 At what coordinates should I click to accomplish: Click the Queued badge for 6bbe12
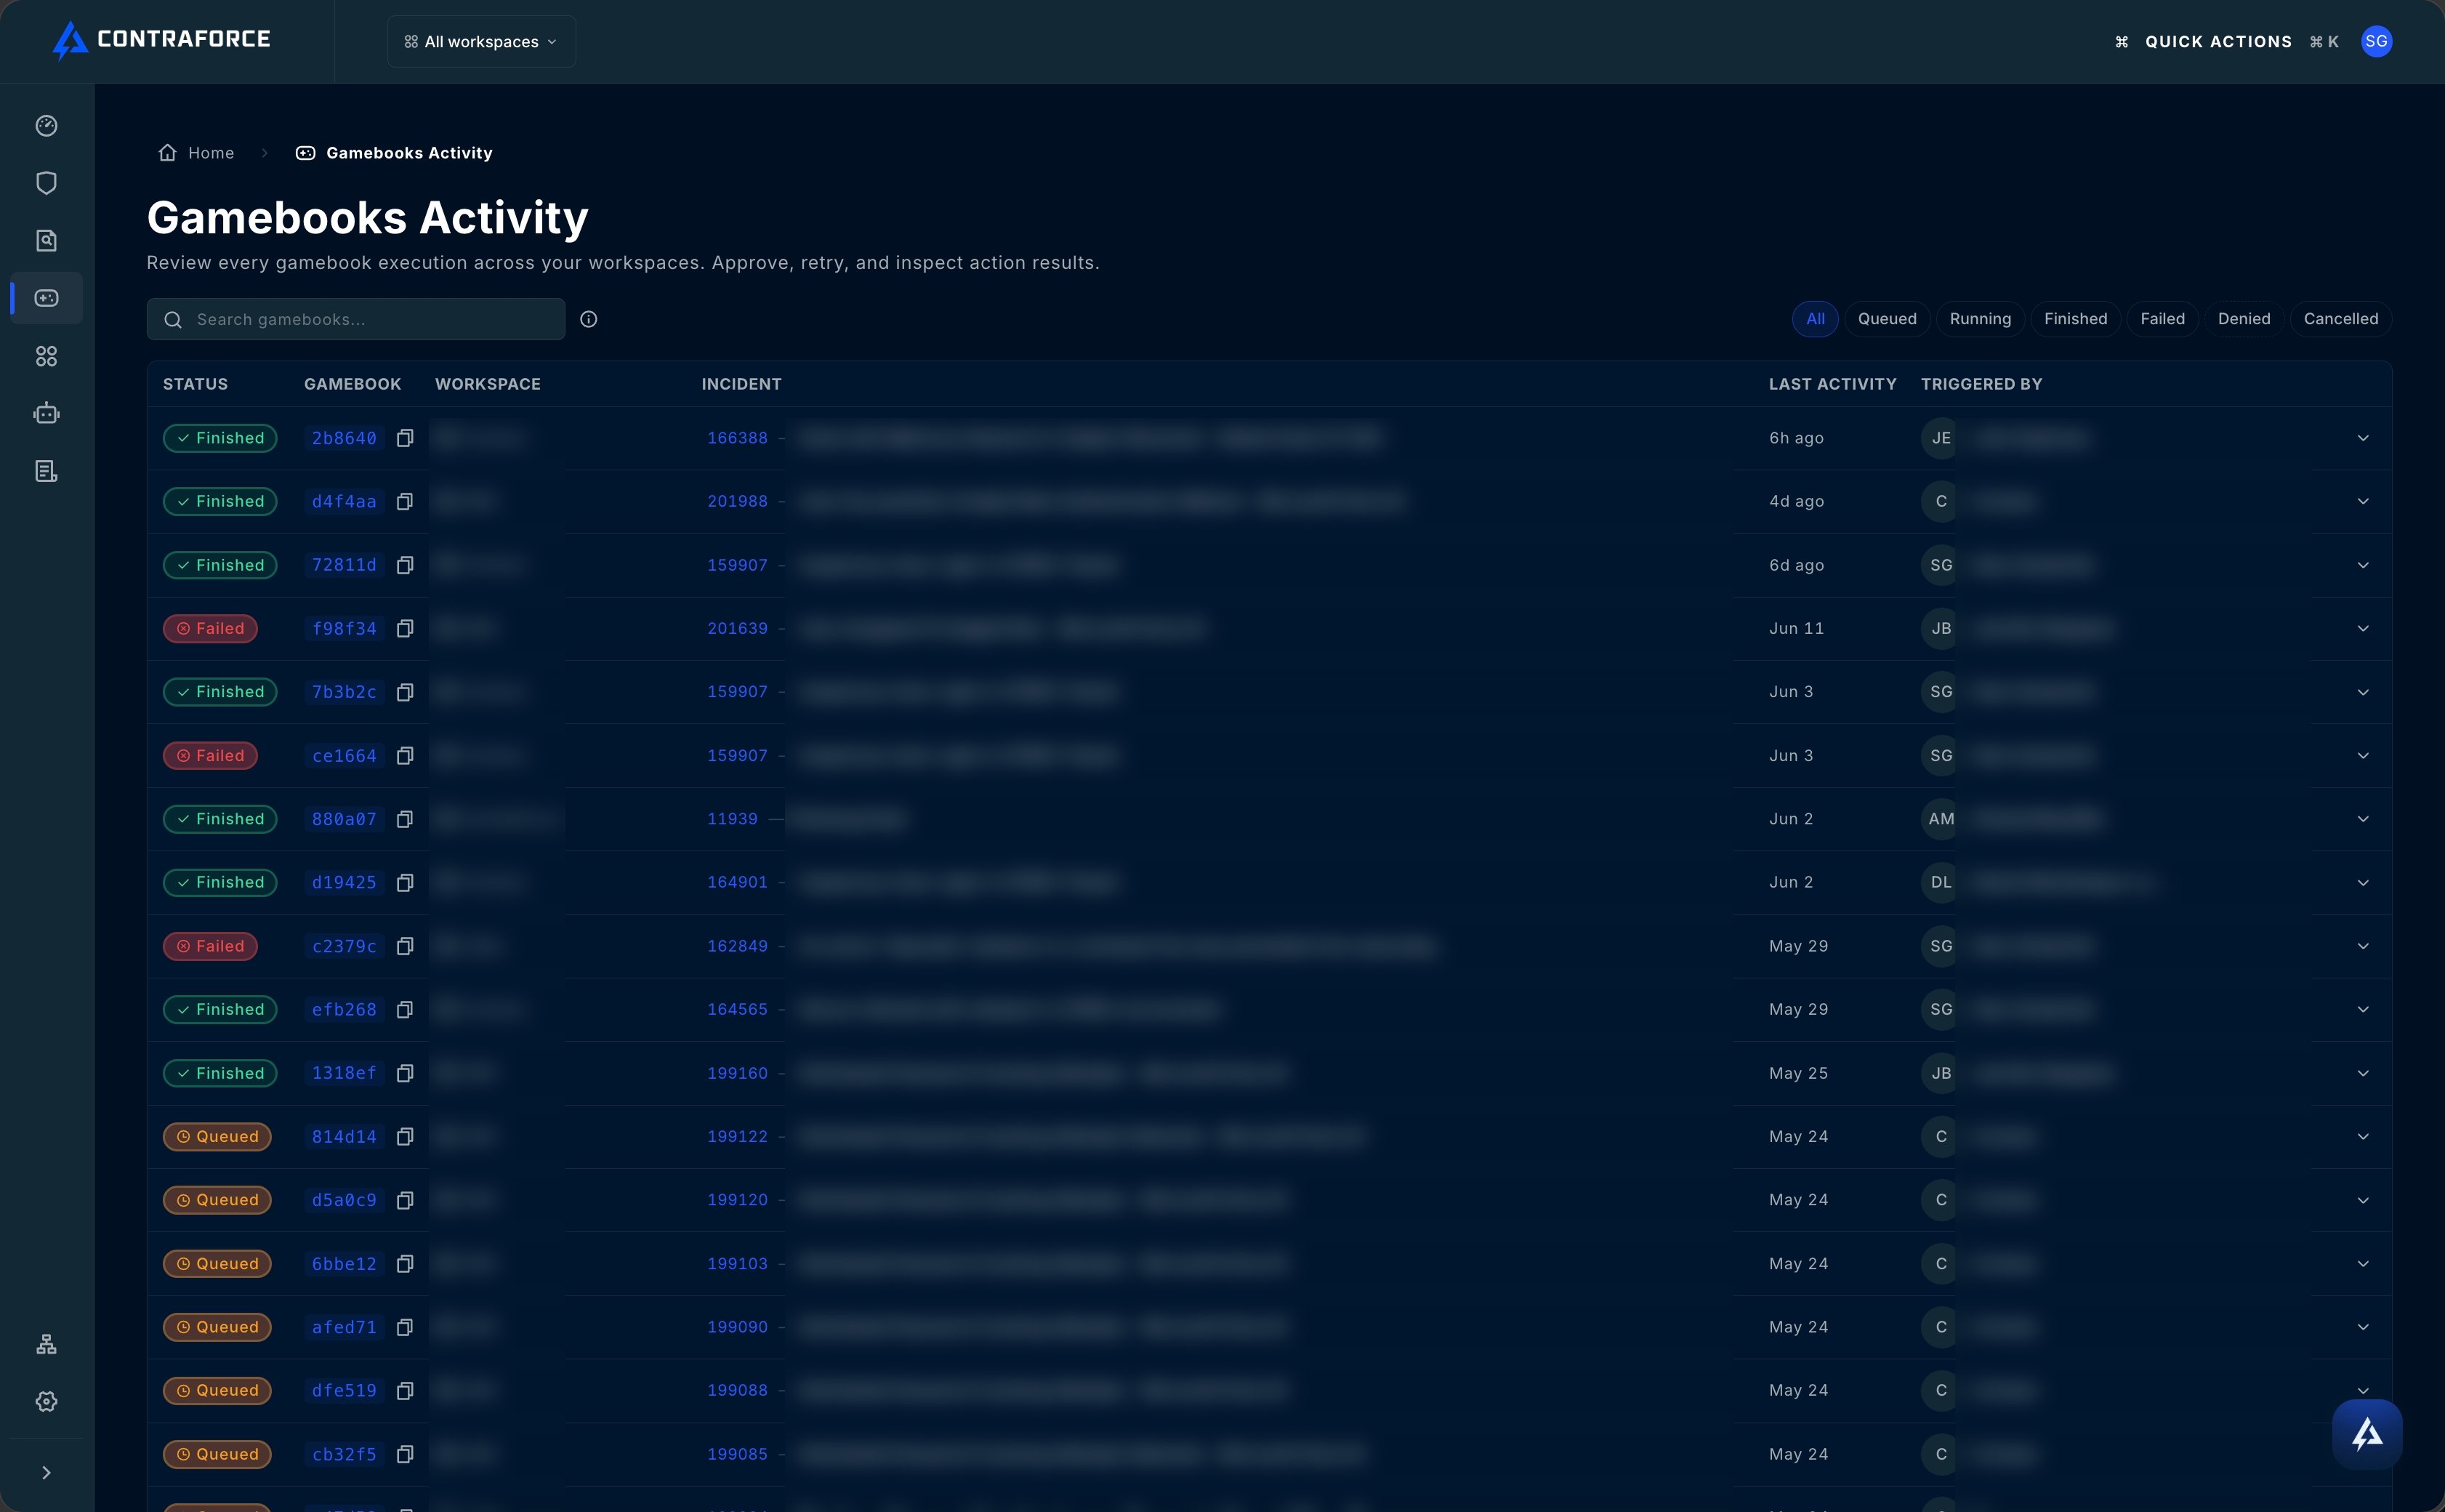pyautogui.click(x=217, y=1264)
